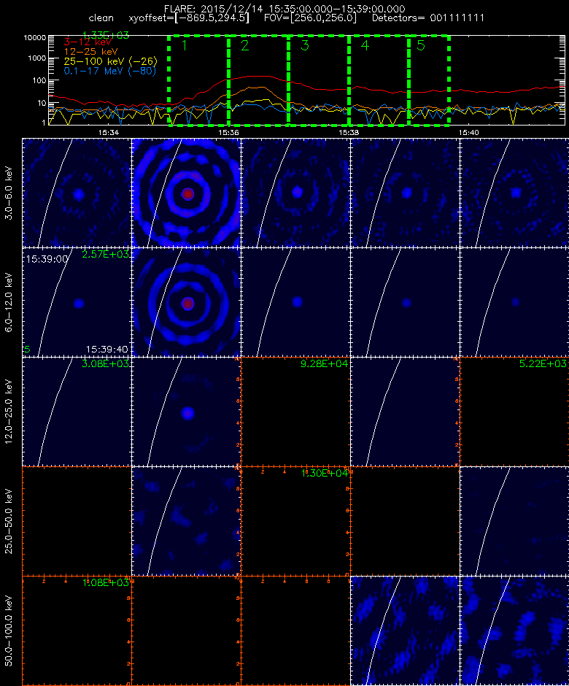Click the FLARE 2015/12/14 title text
The image size is (569, 686).
click(x=284, y=9)
